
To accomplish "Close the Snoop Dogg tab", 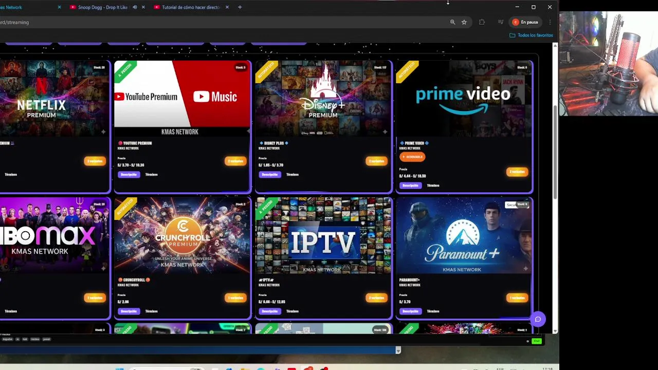I will [x=143, y=7].
